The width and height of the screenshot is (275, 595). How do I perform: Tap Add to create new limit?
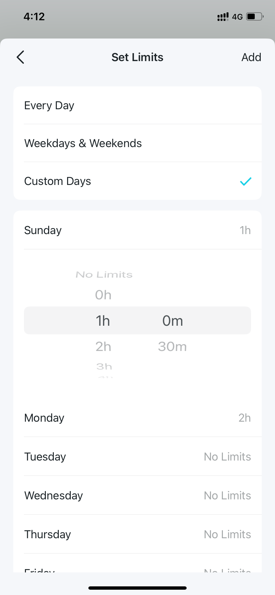point(251,57)
